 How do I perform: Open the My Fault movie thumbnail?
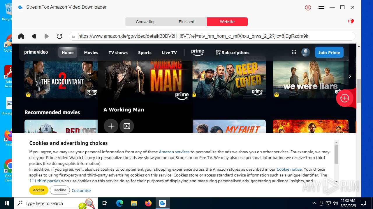pos(229,126)
